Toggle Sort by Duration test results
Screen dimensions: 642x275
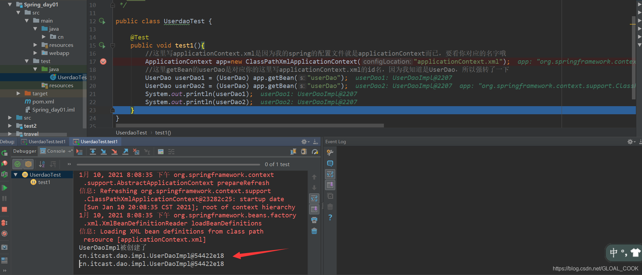(53, 164)
